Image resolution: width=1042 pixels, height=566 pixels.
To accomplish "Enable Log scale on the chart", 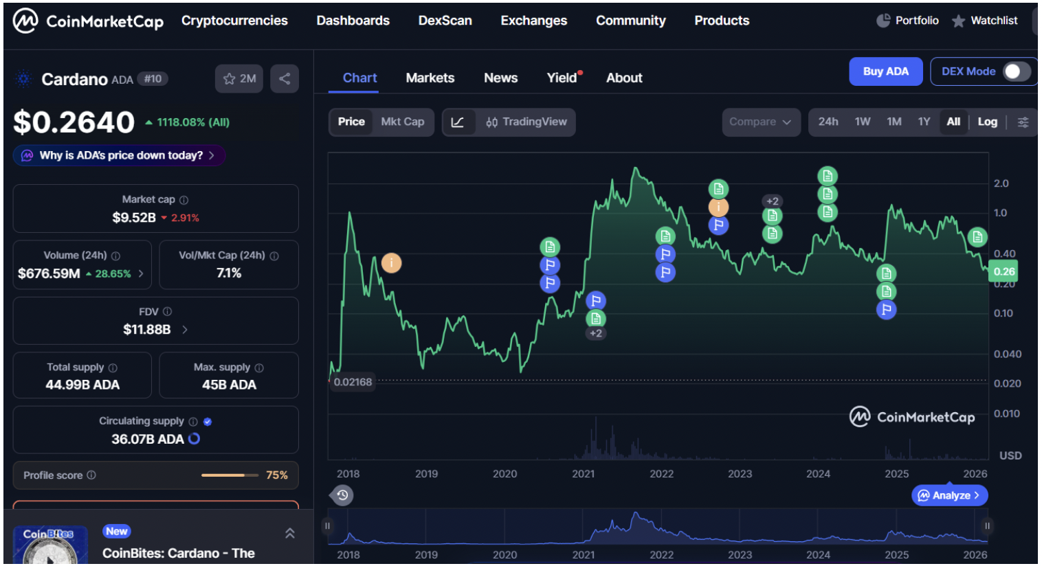I will [988, 122].
